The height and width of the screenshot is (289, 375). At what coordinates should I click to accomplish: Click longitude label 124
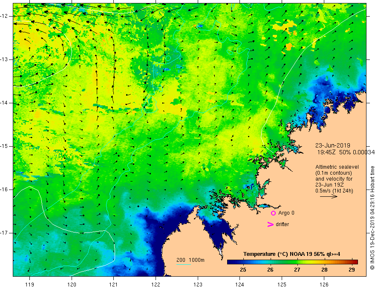point(240,284)
